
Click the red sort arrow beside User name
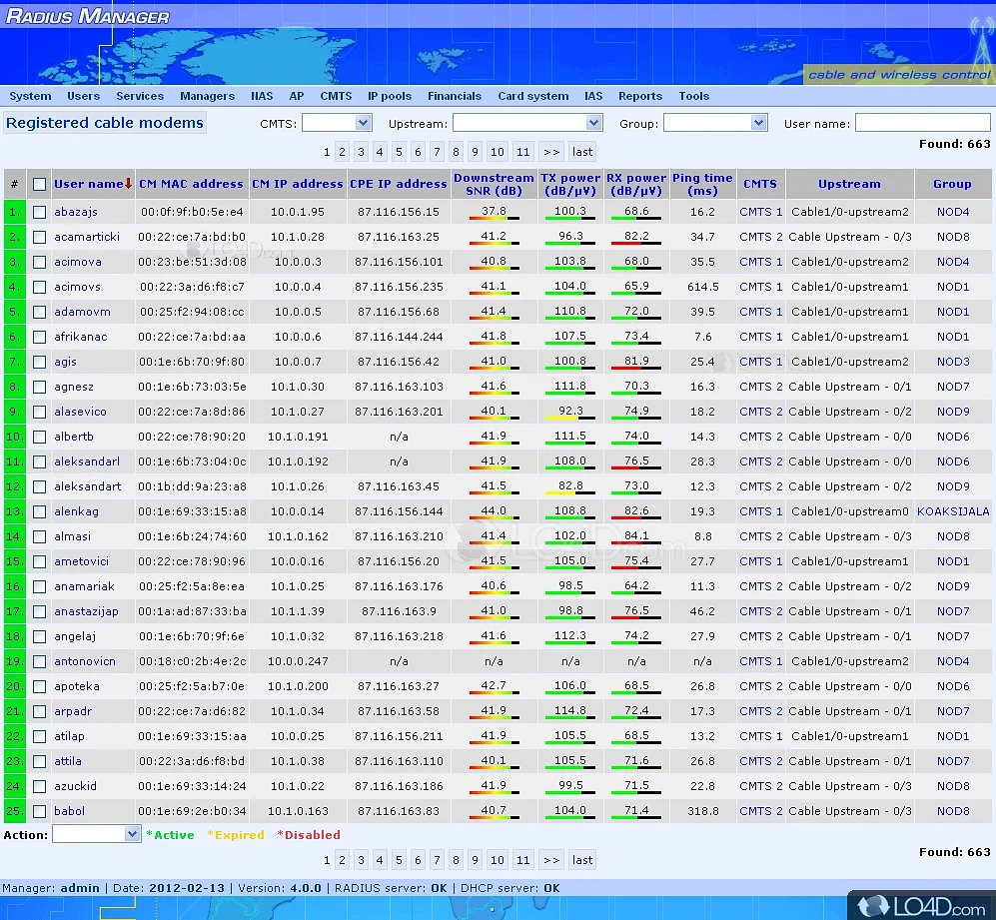pos(129,184)
